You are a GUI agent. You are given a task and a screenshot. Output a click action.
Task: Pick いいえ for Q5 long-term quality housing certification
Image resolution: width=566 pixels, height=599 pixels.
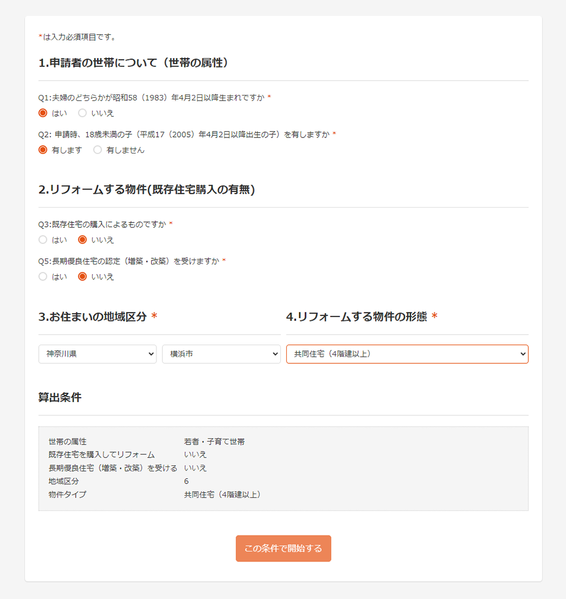coord(82,276)
